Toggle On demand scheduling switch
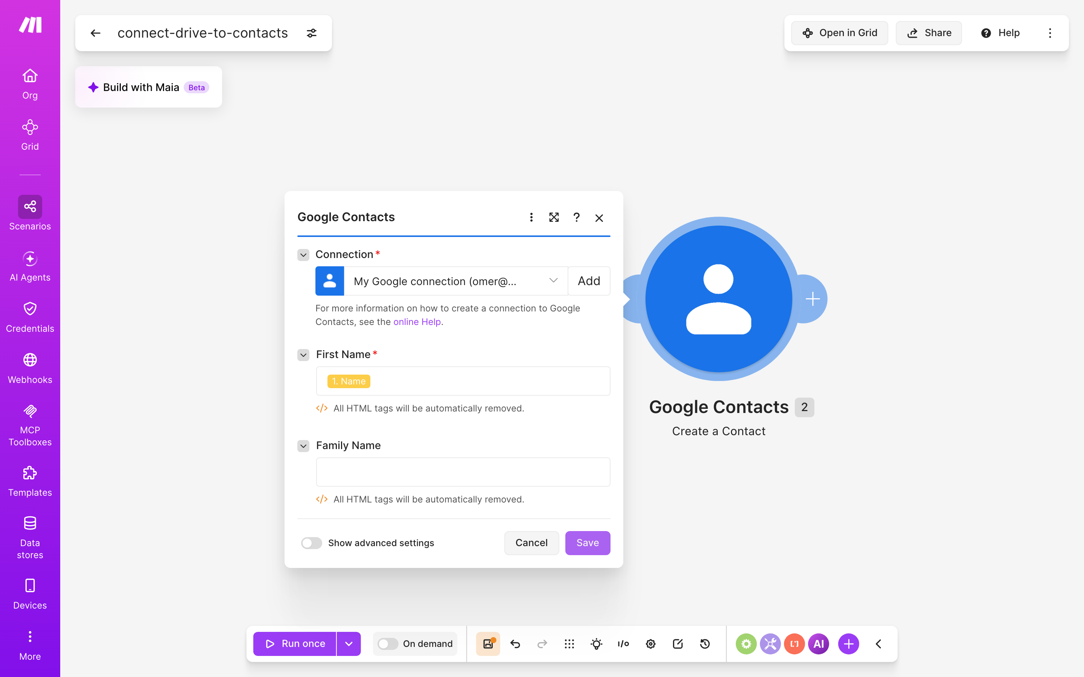The width and height of the screenshot is (1084, 677). (388, 644)
